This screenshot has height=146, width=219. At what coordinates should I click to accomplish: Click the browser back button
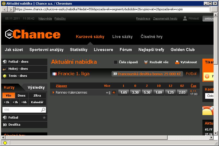5,9
